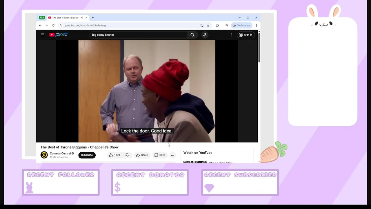This screenshot has width=371, height=209.
Task: Click the install app icon in address bar
Action: [x=202, y=26]
